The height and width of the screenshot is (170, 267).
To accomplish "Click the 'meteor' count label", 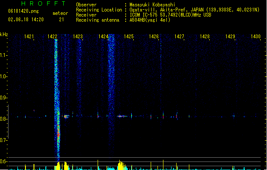I will (x=60, y=13).
